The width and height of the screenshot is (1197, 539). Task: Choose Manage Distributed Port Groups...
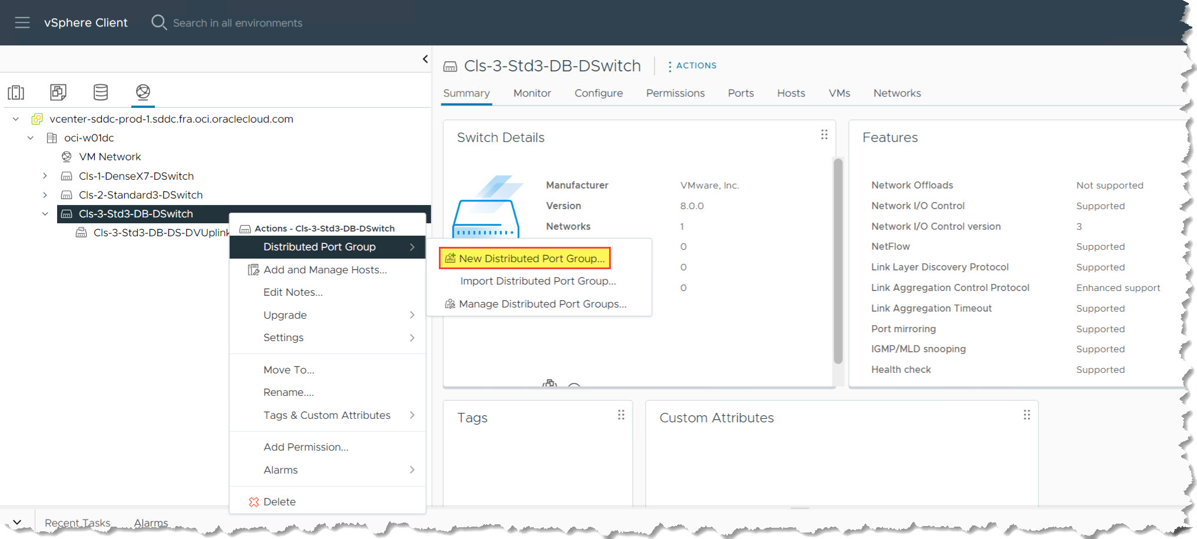pyautogui.click(x=542, y=304)
